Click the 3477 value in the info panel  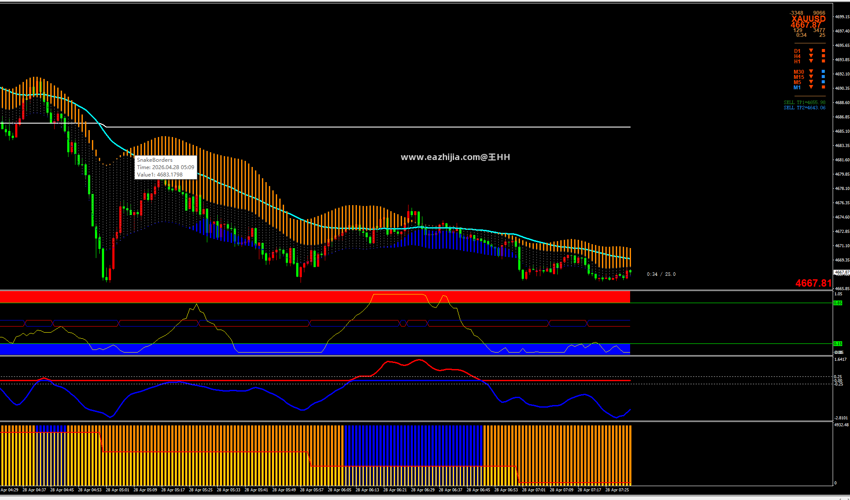(819, 30)
